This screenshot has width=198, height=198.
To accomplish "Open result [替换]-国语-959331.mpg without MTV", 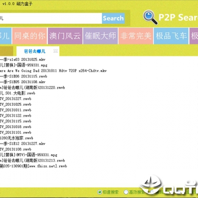I will [24, 65].
